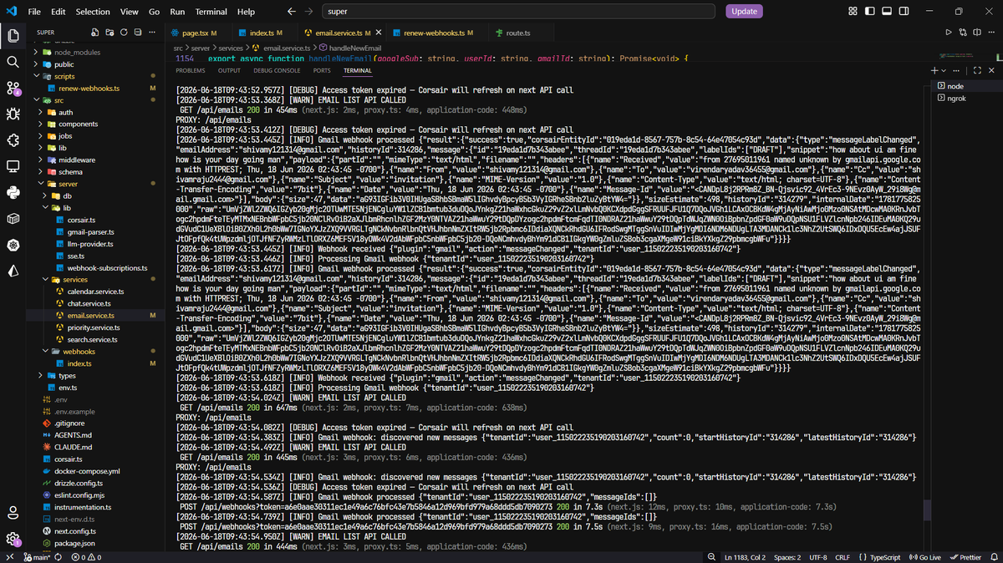
Task: Switch to DEBUG CONSOLE panel tab
Action: tap(277, 70)
